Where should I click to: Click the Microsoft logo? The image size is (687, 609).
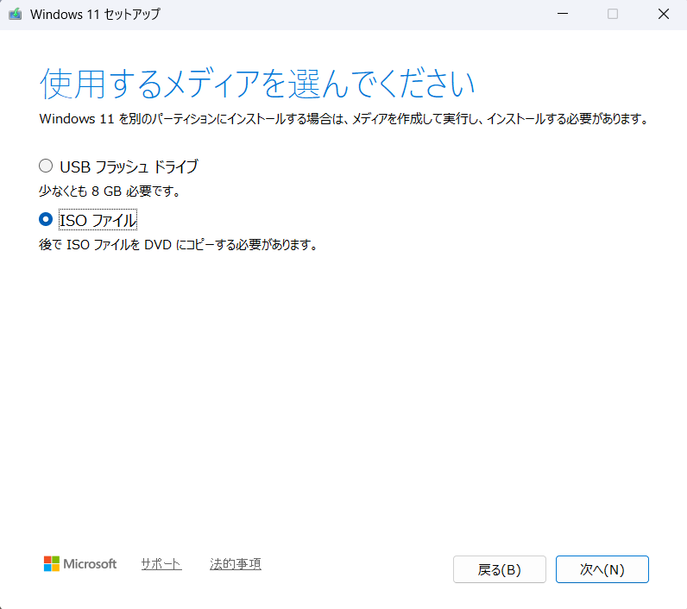pyautogui.click(x=80, y=564)
